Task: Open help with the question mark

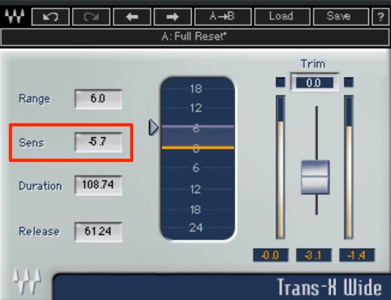Action: click(x=380, y=16)
